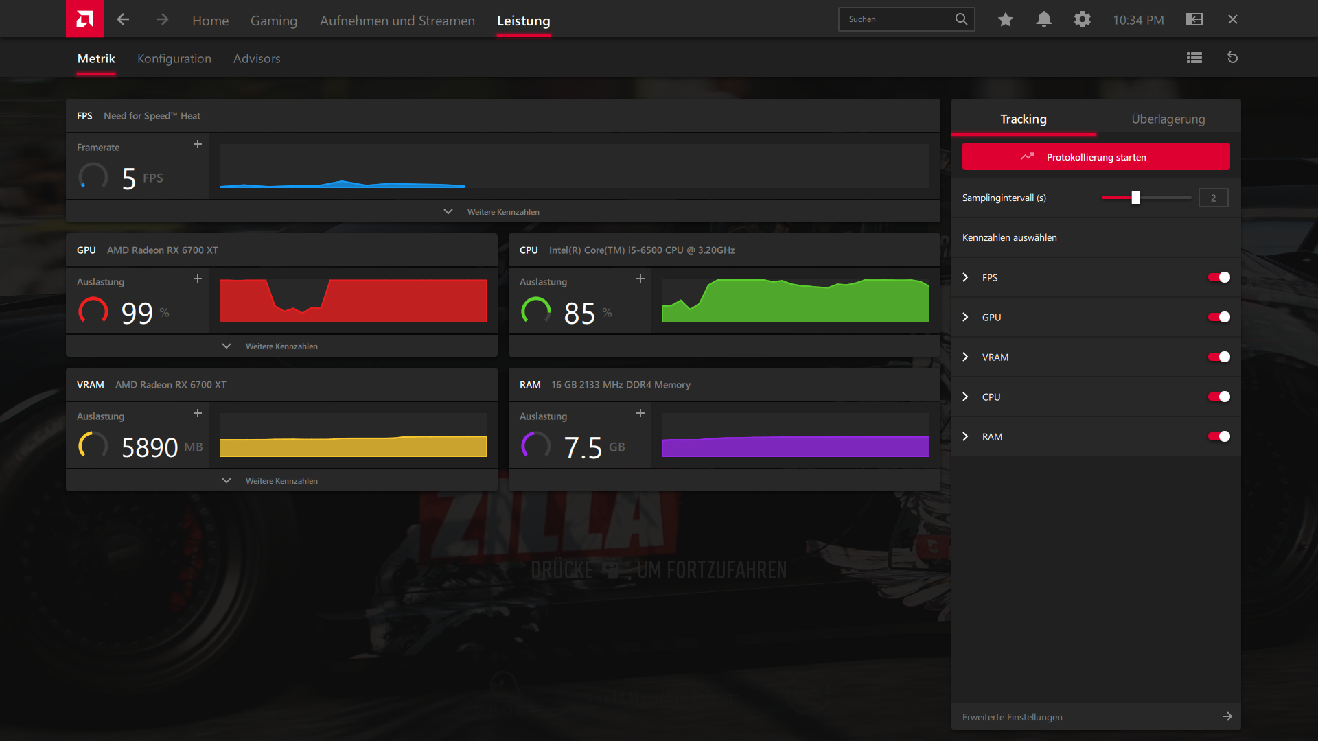1318x741 pixels.
Task: Expand CPU metrics in tracking panel
Action: point(965,397)
